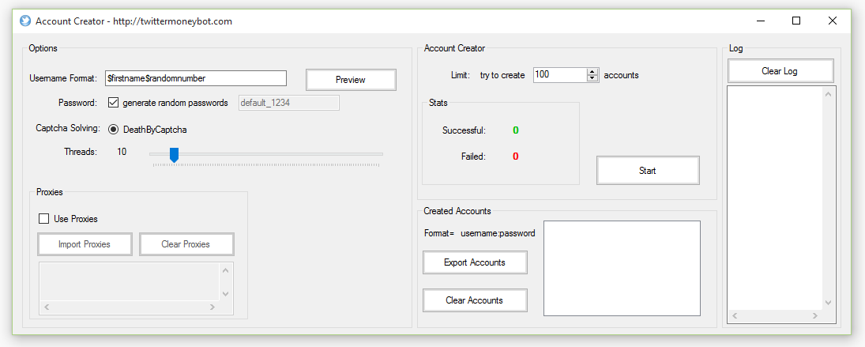Click the username:password format text
Image resolution: width=865 pixels, height=347 pixels.
498,233
